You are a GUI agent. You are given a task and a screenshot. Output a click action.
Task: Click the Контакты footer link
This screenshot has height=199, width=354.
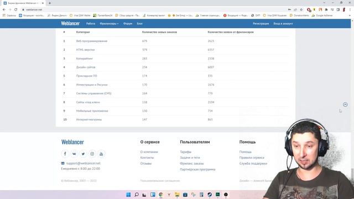147,158
